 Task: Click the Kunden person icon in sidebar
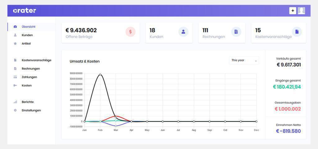15,35
